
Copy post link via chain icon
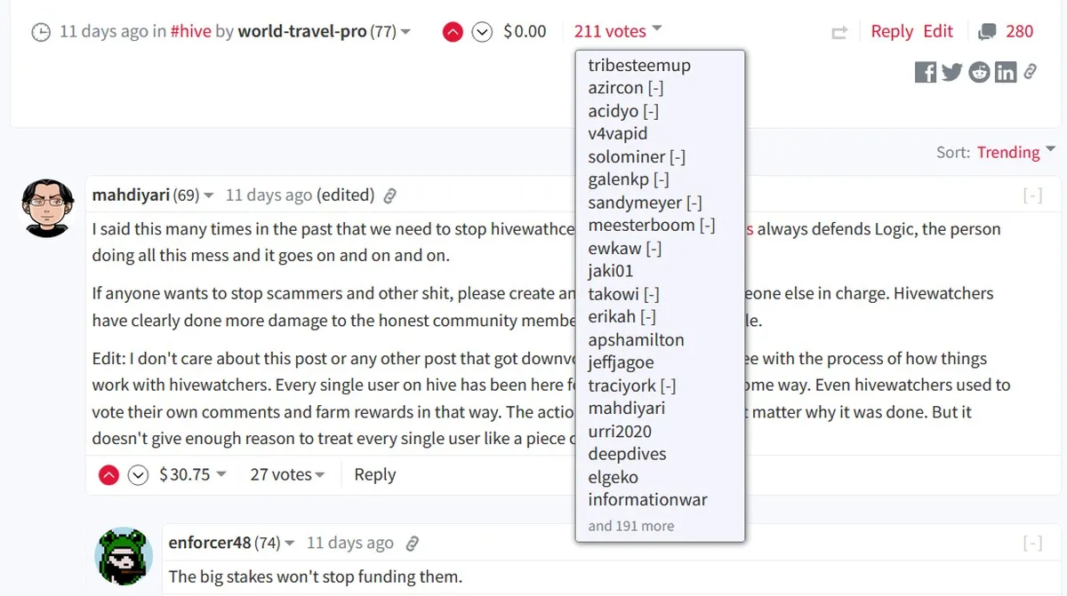tap(1031, 71)
